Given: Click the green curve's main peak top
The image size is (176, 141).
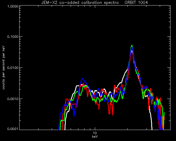Looking at the screenshot, I should pyautogui.click(x=132, y=46).
